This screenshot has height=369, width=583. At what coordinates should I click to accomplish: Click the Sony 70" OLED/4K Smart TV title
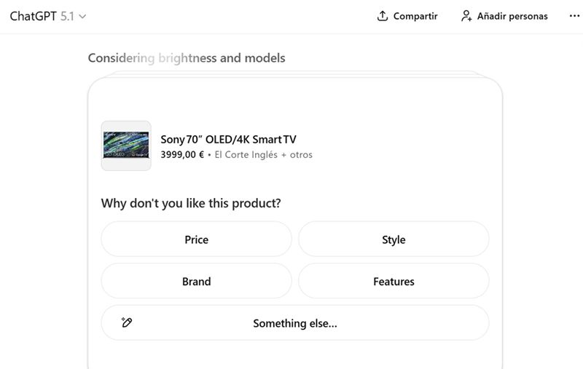(228, 140)
